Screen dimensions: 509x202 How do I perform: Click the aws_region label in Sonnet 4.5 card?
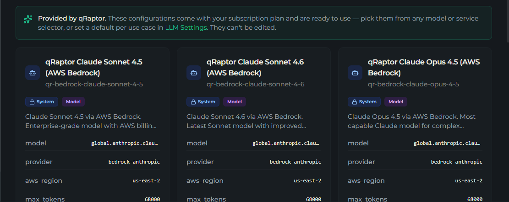click(44, 181)
